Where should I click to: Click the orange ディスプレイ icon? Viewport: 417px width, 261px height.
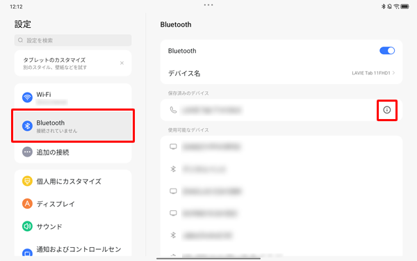(x=27, y=204)
